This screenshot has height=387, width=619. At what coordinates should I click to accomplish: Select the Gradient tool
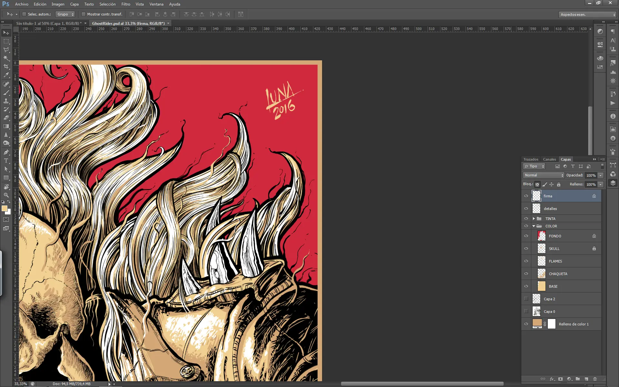point(6,126)
